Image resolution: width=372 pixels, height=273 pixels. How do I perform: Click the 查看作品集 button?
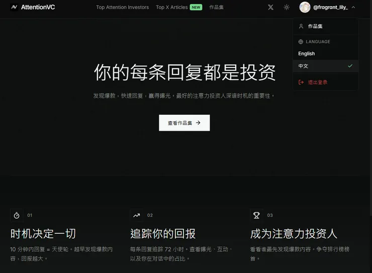pos(184,123)
